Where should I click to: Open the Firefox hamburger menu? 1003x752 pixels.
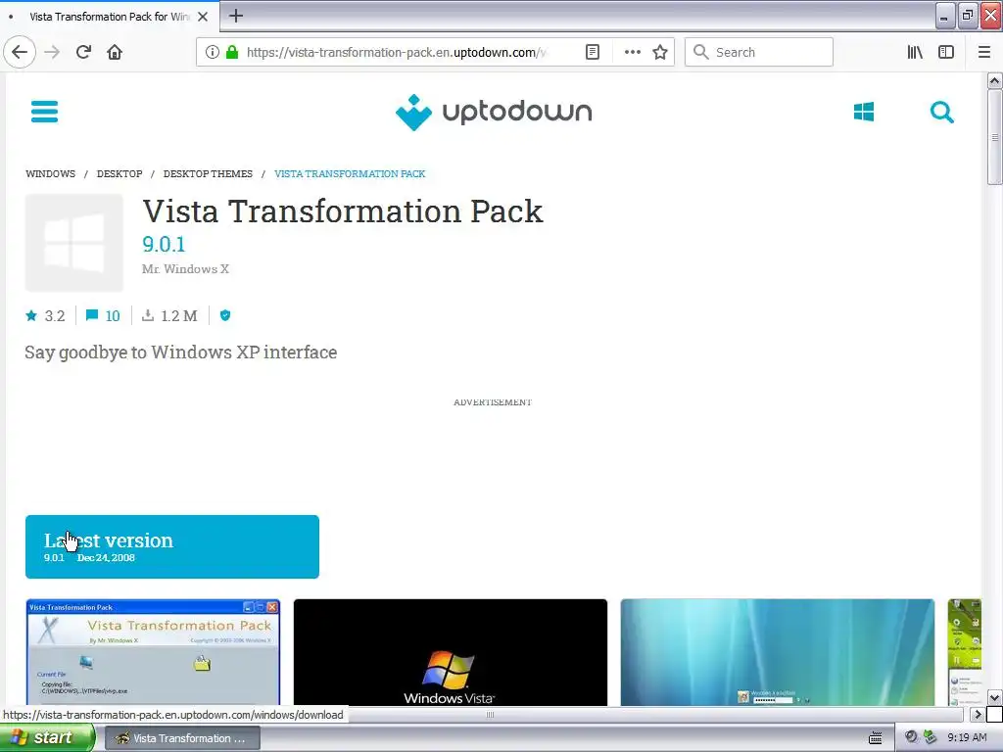[984, 52]
